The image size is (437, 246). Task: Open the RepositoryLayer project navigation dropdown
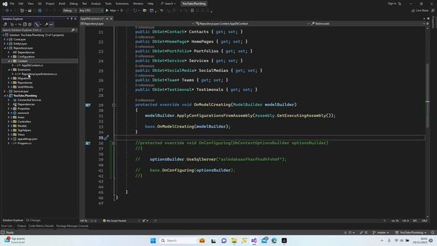point(137,24)
